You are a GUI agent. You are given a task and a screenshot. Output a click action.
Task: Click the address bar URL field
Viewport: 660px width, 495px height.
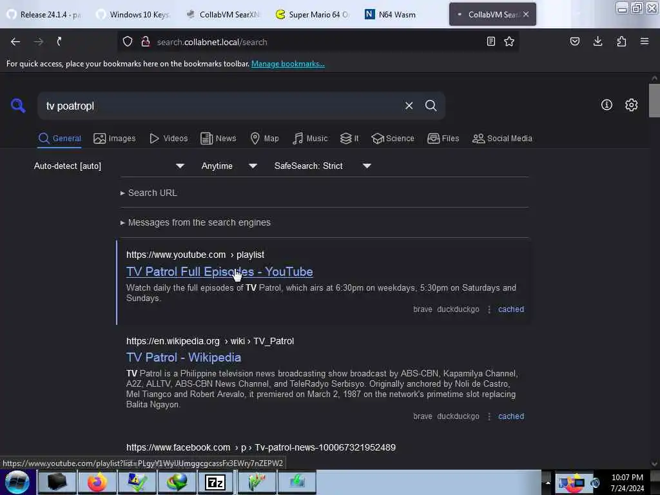(318, 42)
